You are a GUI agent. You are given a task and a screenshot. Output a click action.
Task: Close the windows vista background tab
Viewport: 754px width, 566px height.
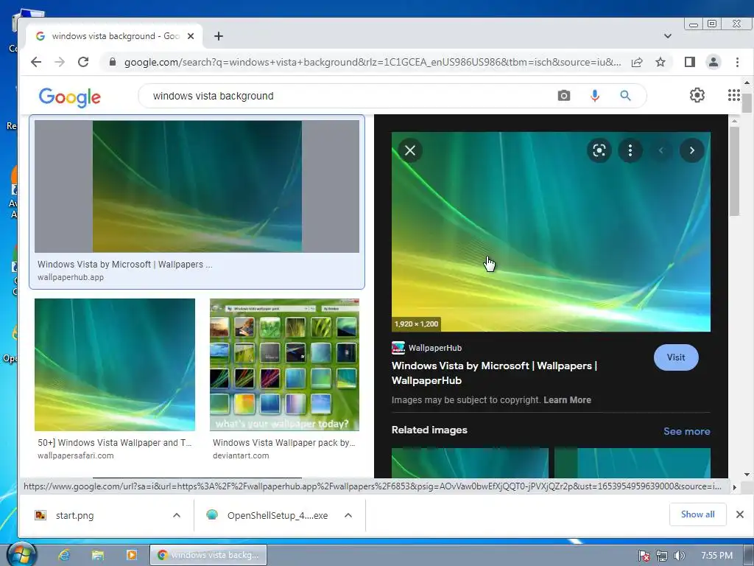click(x=191, y=36)
